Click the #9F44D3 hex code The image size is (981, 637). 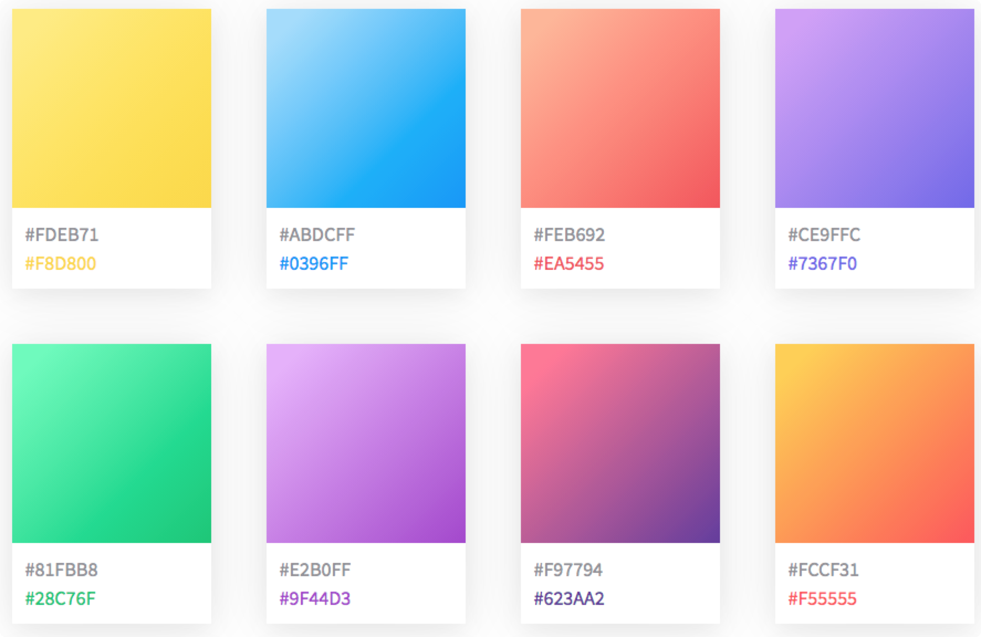(x=315, y=599)
